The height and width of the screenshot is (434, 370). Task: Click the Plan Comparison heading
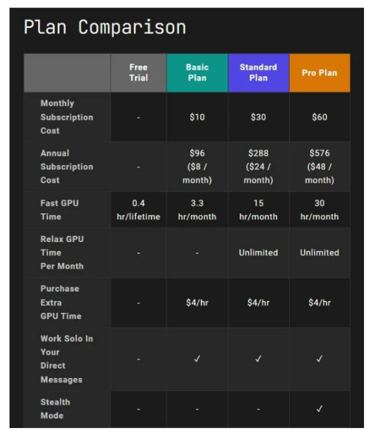pos(105,27)
